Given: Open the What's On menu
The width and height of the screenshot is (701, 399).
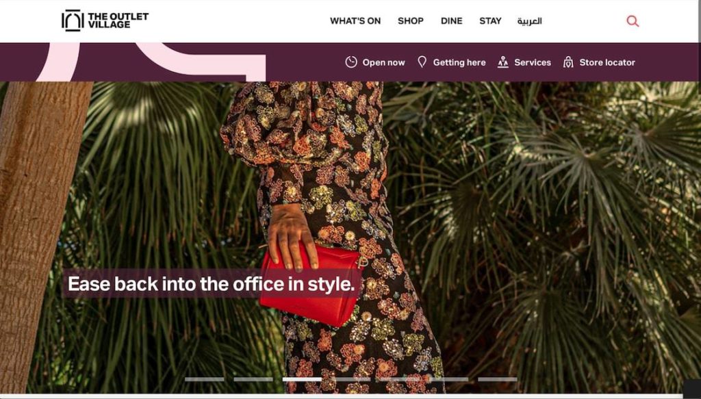Looking at the screenshot, I should coord(355,21).
